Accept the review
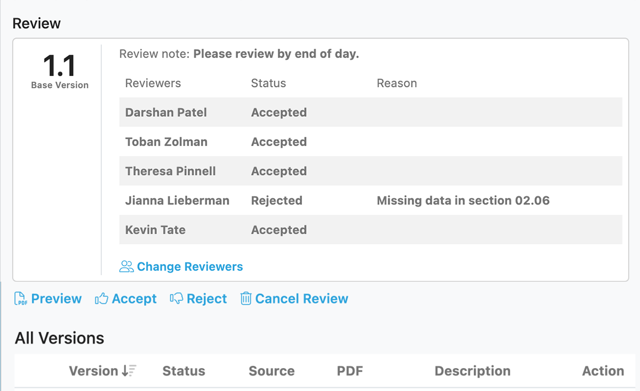The image size is (640, 391). [133, 298]
